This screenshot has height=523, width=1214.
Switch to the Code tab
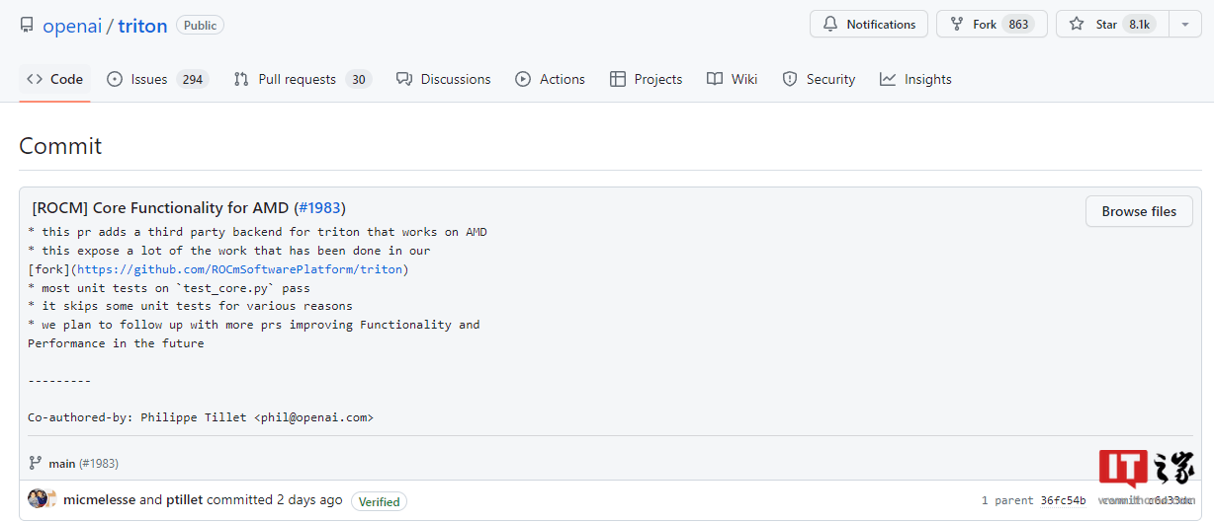point(54,79)
